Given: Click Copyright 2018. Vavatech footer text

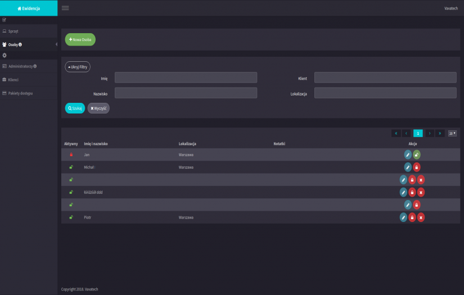Looking at the screenshot, I should [x=80, y=289].
